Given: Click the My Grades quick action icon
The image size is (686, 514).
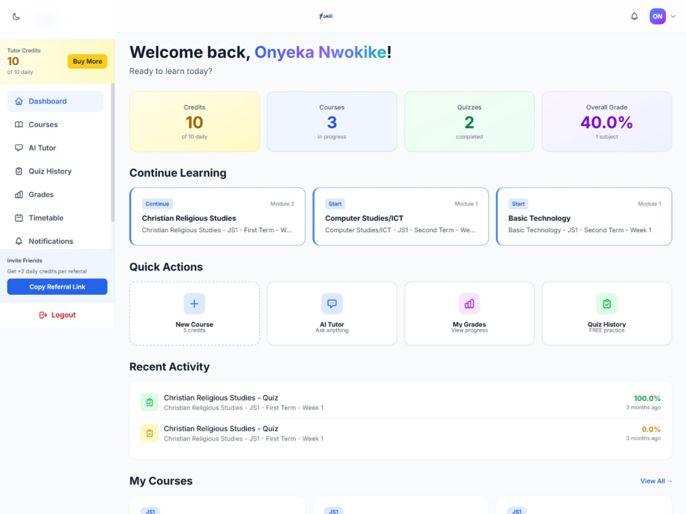Looking at the screenshot, I should pos(469,304).
